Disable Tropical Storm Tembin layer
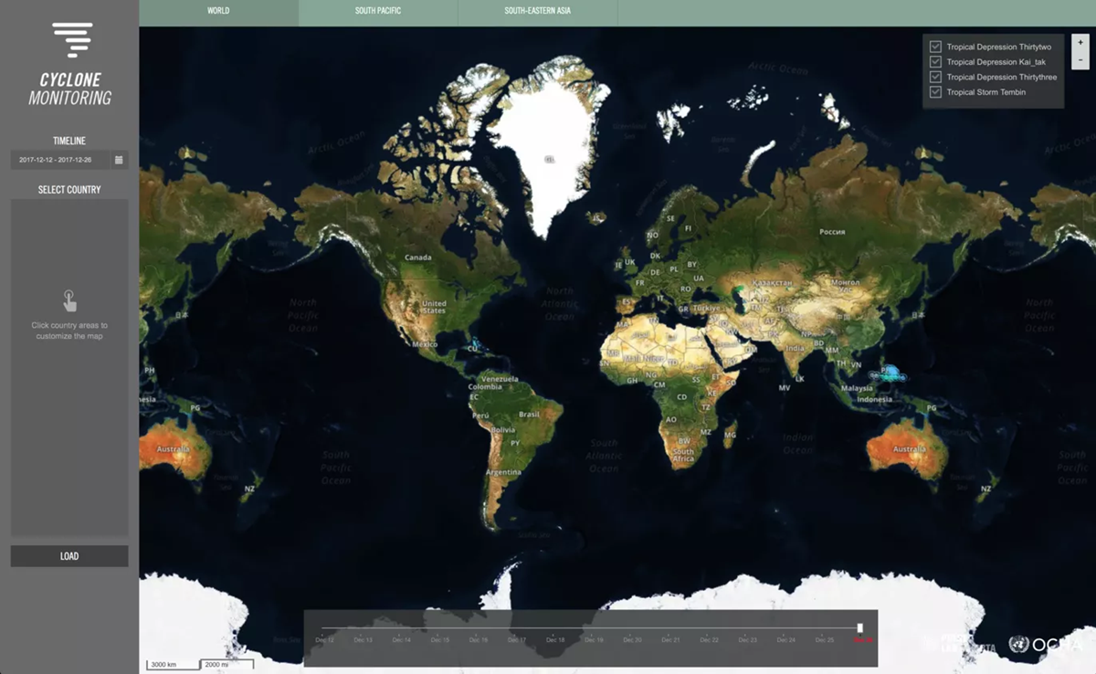This screenshot has width=1096, height=674. [x=935, y=92]
